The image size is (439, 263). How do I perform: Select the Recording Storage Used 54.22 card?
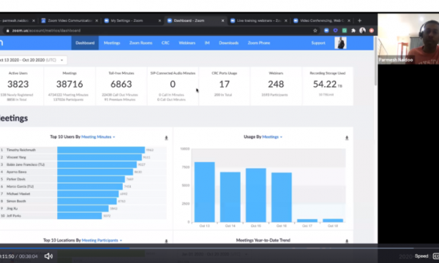click(x=328, y=86)
